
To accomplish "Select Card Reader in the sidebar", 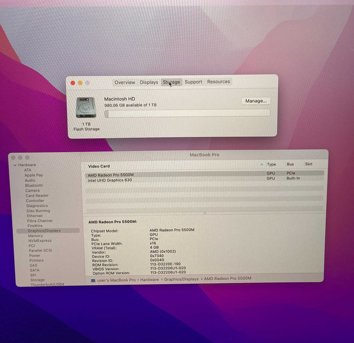I will coord(37,196).
